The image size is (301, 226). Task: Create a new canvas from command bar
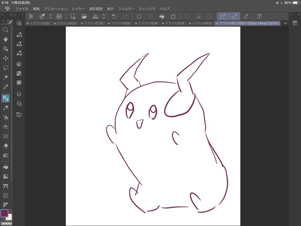(x=73, y=16)
